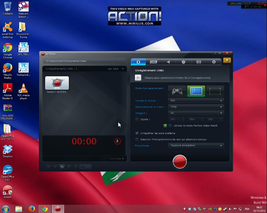267x213 pixels.
Task: Open mov.5260 archive on desktop
Action: (x=8, y=112)
